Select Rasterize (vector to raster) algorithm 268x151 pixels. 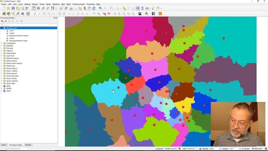point(18,36)
